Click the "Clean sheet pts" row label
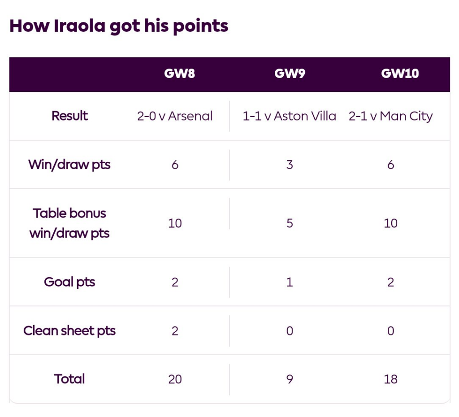 click(x=69, y=331)
